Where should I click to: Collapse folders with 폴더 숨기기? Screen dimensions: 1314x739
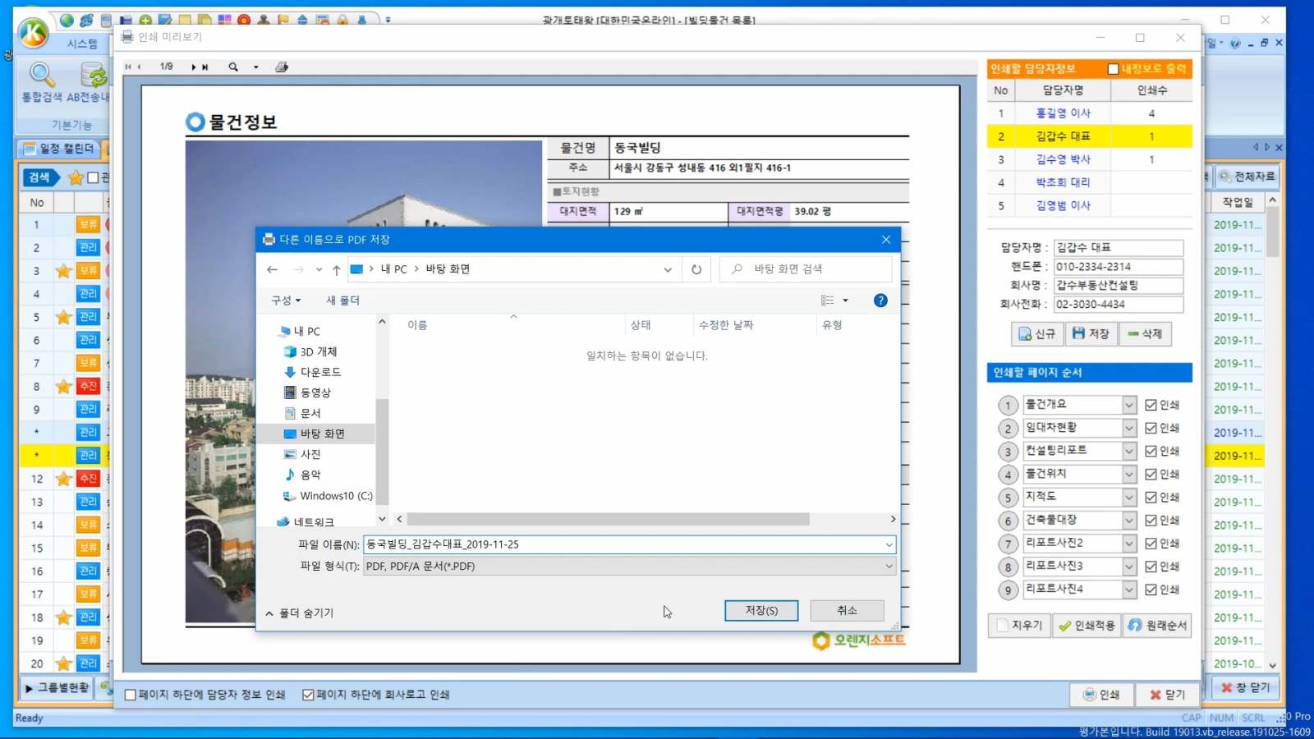click(x=300, y=613)
